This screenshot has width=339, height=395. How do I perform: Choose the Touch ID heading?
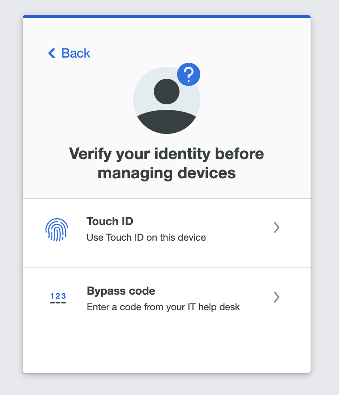[x=110, y=221]
